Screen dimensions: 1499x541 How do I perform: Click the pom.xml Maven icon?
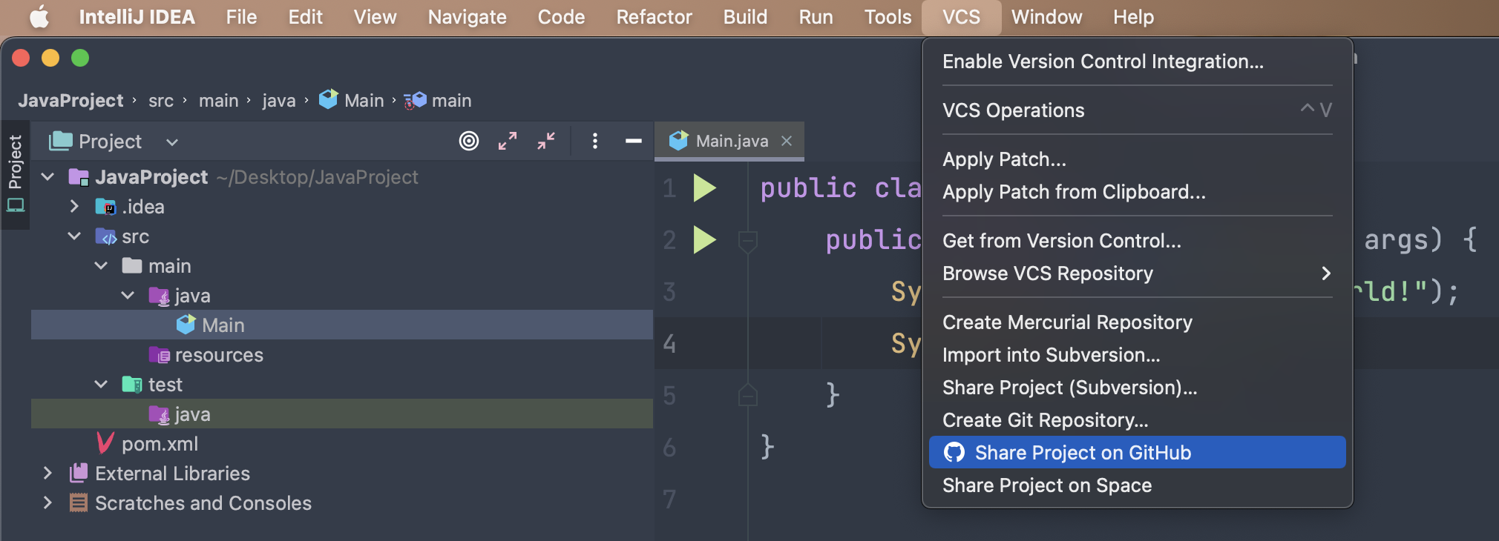105,443
